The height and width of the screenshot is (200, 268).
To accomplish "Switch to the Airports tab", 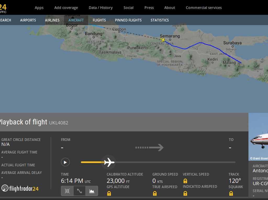I will click(x=28, y=20).
